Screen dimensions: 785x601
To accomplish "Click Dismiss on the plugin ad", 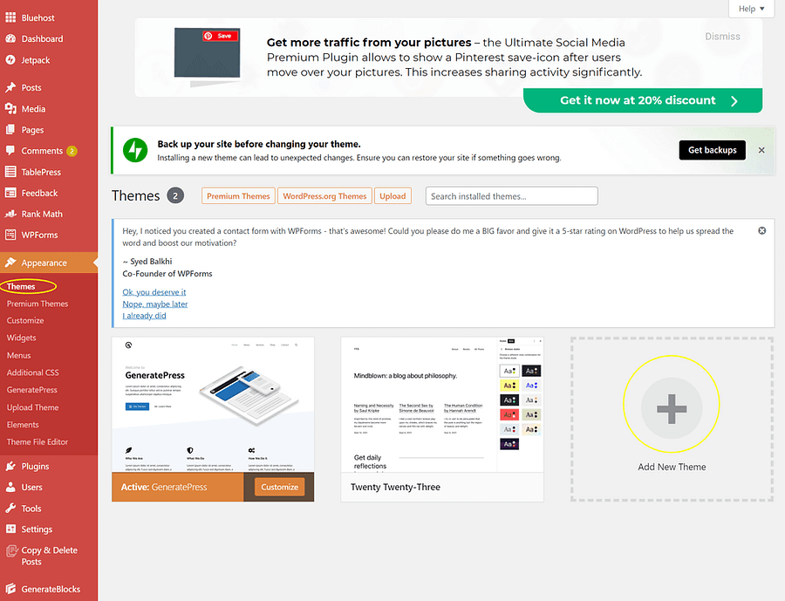I will 722,36.
